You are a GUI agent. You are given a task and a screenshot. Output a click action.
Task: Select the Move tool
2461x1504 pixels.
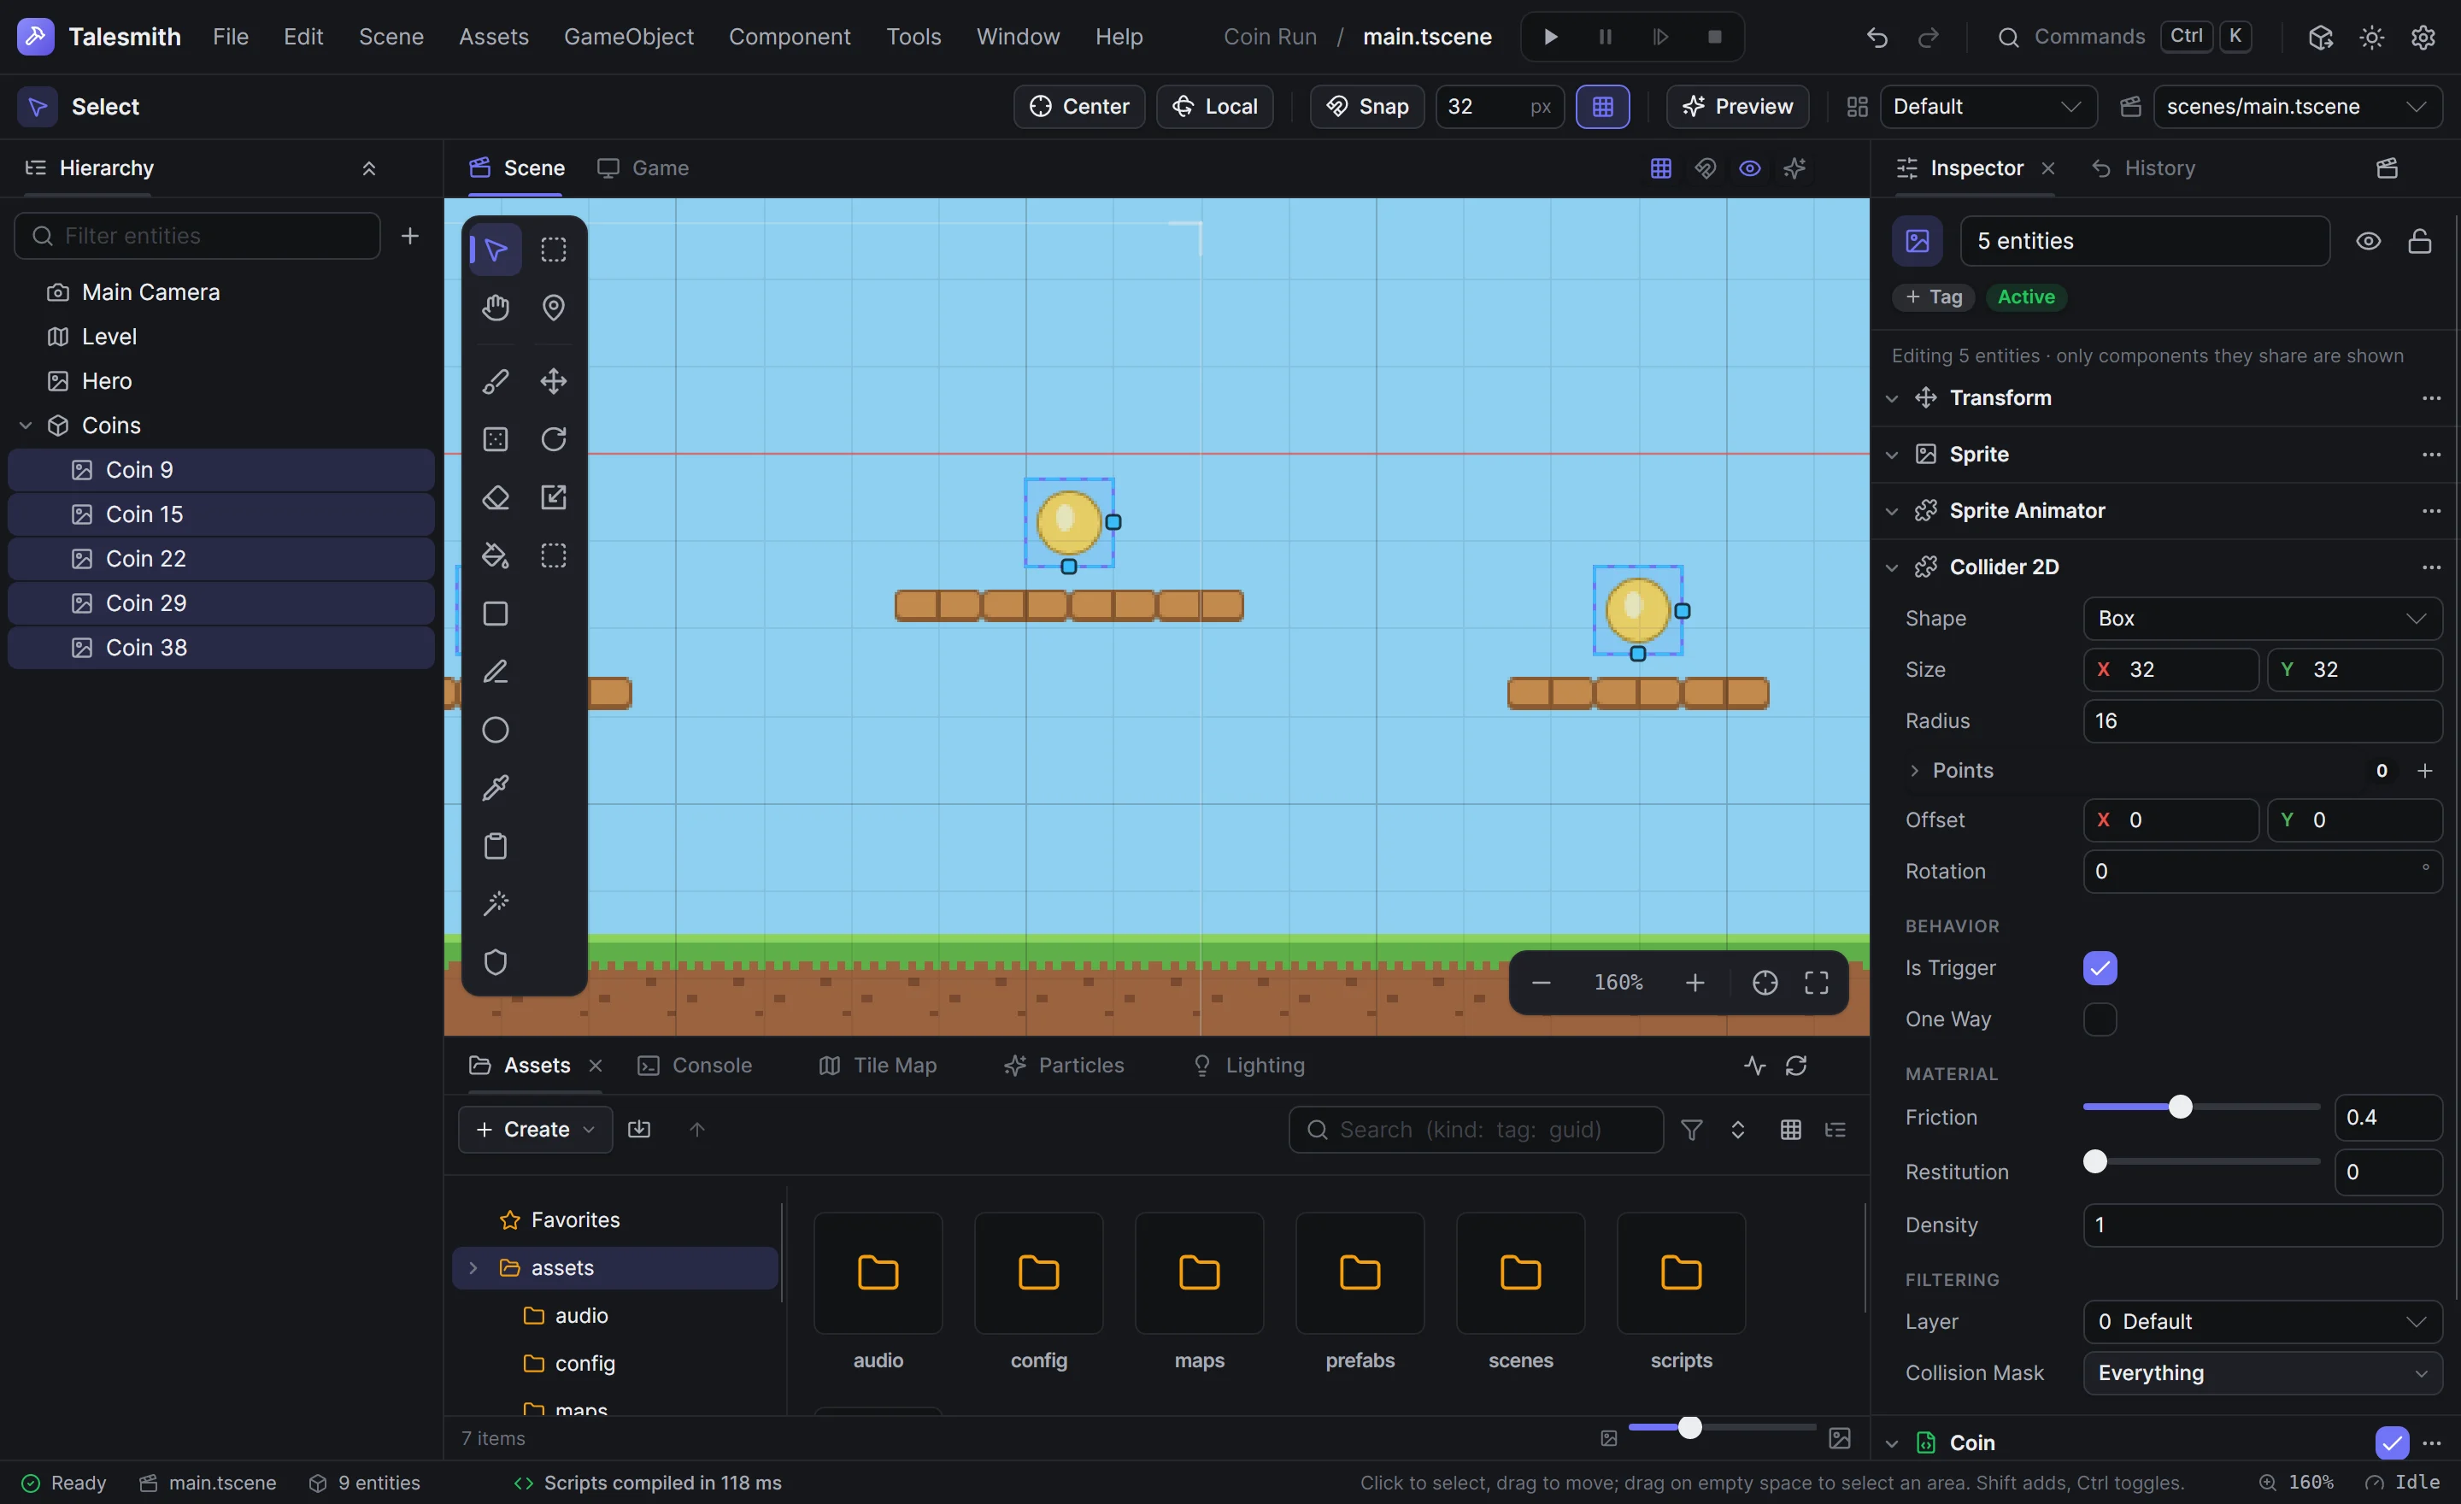click(554, 381)
